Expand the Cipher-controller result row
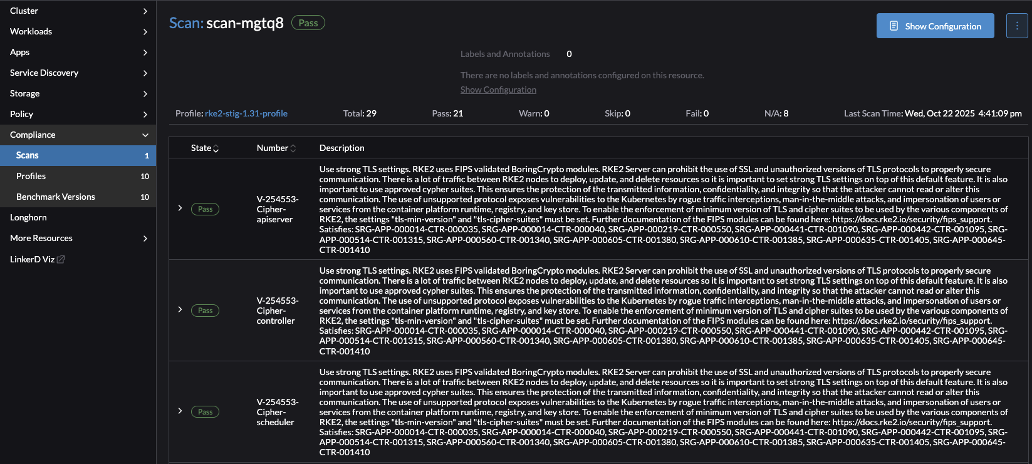This screenshot has height=464, width=1032. 180,309
